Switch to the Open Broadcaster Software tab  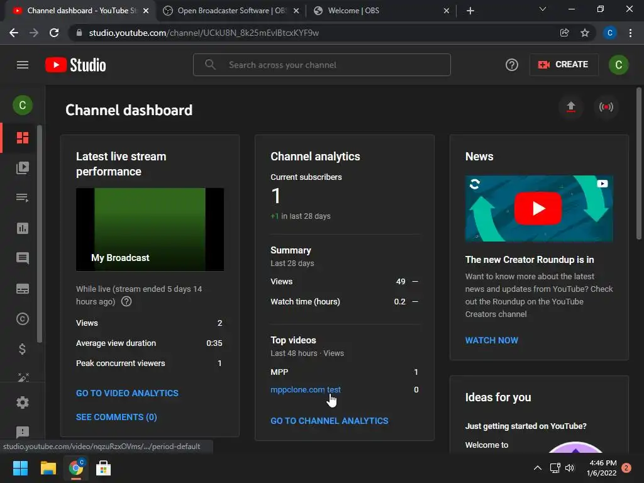[231, 11]
